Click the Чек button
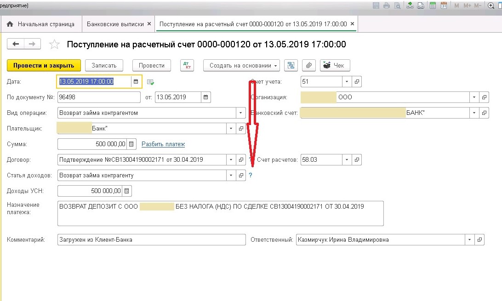This screenshot has height=301, width=502. (335, 65)
